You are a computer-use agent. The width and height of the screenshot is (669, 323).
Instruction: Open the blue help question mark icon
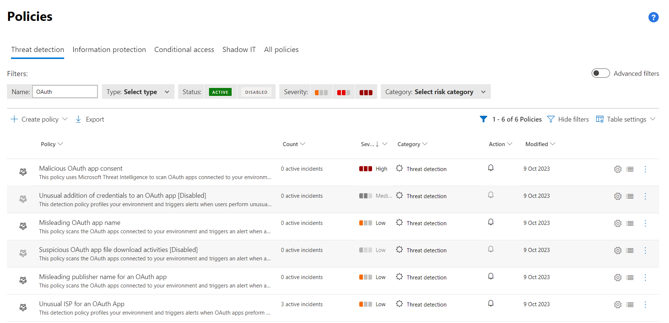653,17
